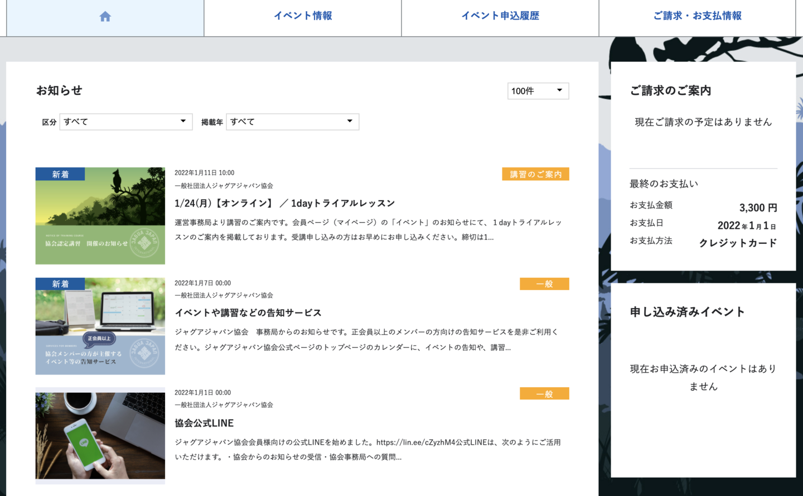Click the 新着 badge on the first announcement
This screenshot has width=803, height=496.
[x=59, y=174]
